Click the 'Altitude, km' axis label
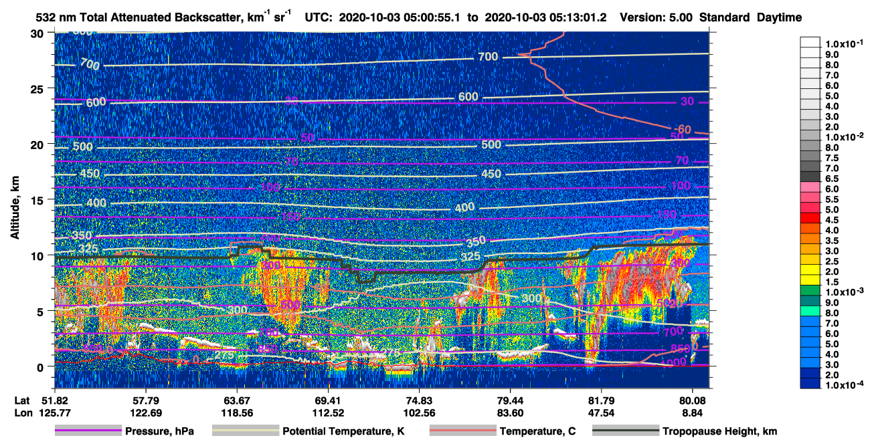The width and height of the screenshot is (870, 446). click(15, 209)
